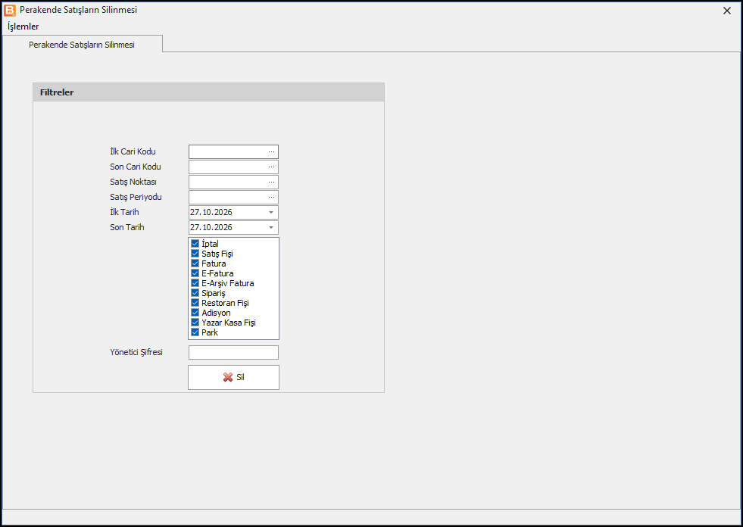Open the İşlemler menu
743x527 pixels.
pos(23,27)
